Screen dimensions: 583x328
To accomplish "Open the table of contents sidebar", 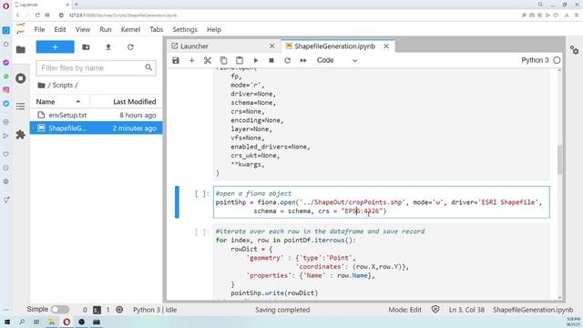I will click(20, 107).
